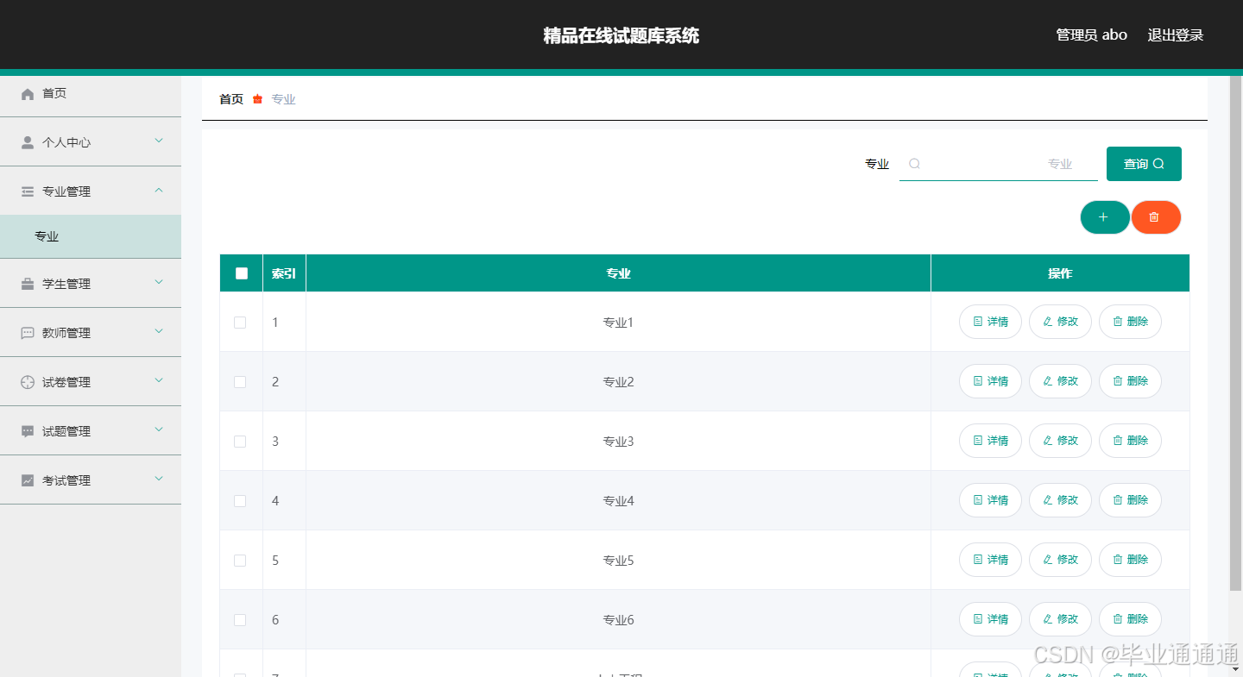
Task: Expand the 试卷管理 menu chevron
Action: (x=159, y=381)
